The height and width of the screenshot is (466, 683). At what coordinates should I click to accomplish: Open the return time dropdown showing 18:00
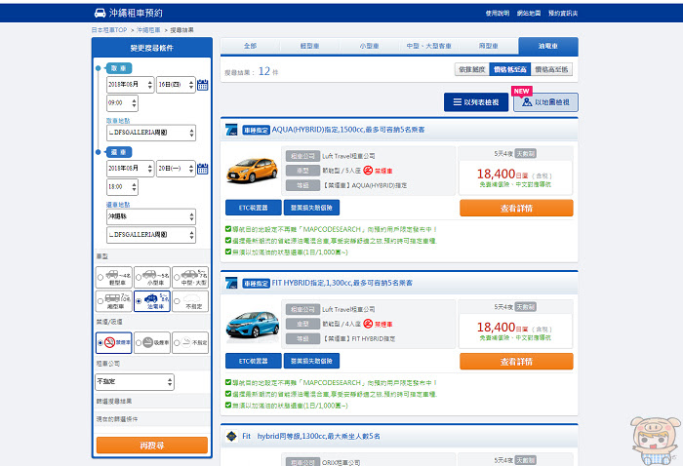tap(122, 187)
